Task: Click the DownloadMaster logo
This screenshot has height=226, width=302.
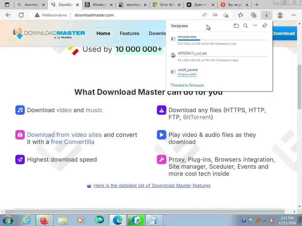Action: point(49,34)
